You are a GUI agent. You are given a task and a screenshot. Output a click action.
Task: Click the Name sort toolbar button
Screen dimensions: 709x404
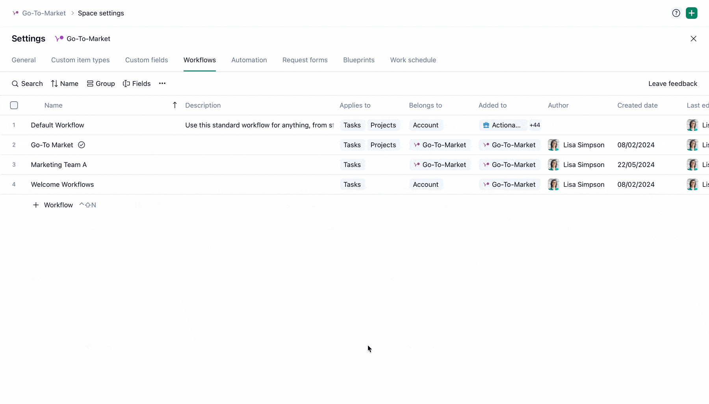click(x=65, y=84)
